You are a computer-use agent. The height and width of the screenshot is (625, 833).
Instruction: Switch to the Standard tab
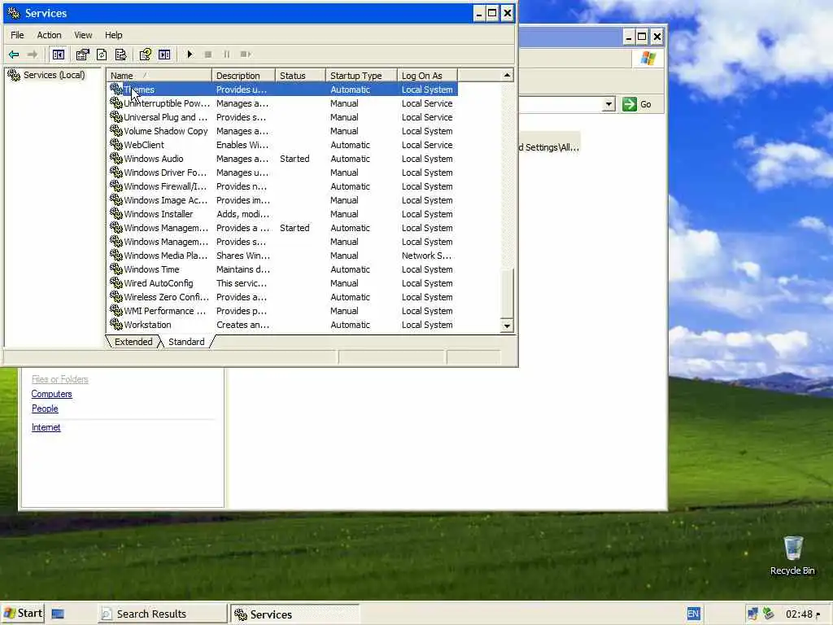(186, 342)
